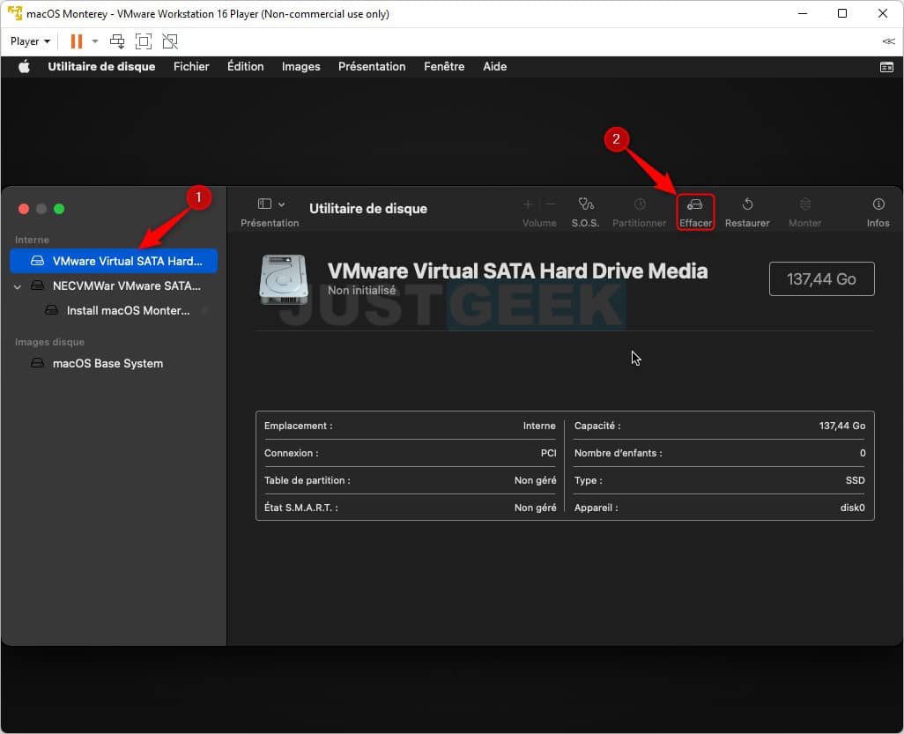Click VMware send Ctrl+Alt+Del icon
This screenshot has height=734, width=904.
tap(117, 41)
